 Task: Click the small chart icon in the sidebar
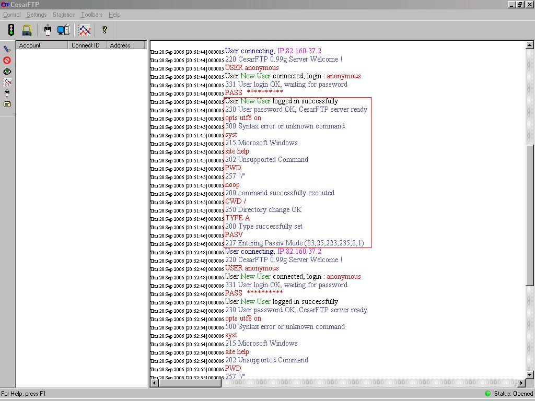click(7, 82)
